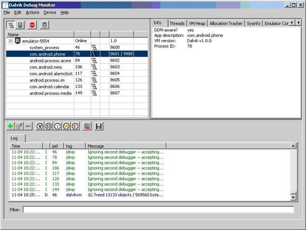Select the system_process row
The height and width of the screenshot is (230, 306).
[77, 48]
